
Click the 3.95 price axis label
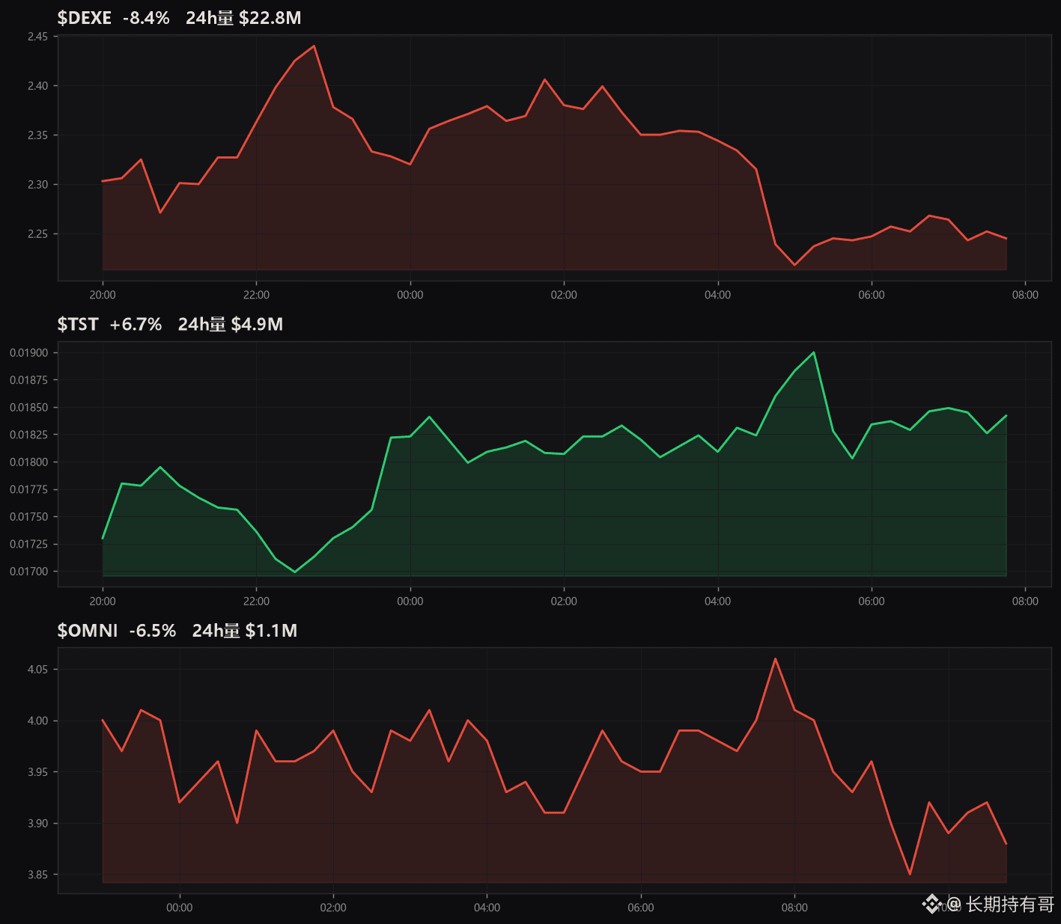[37, 772]
